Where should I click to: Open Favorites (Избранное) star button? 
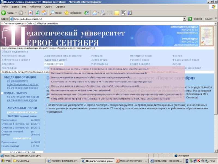pos(73,13)
